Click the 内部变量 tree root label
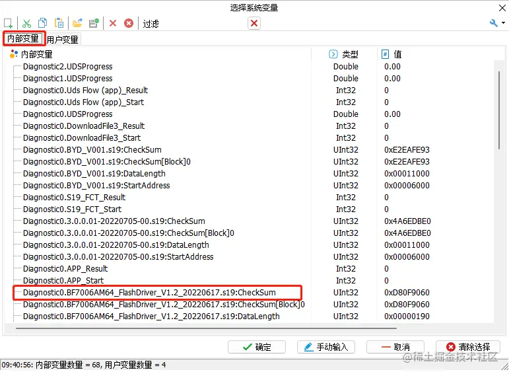The width and height of the screenshot is (509, 374). click(37, 54)
